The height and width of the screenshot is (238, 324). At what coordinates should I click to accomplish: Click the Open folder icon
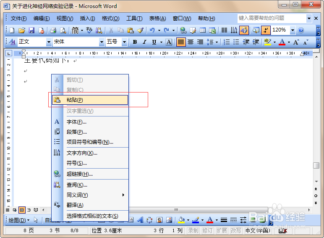(22, 30)
